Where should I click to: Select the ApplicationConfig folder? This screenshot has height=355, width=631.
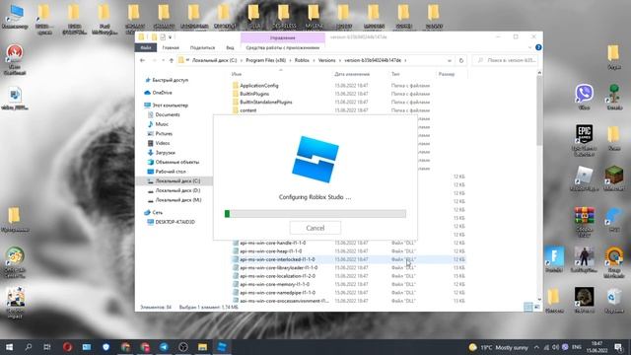259,86
